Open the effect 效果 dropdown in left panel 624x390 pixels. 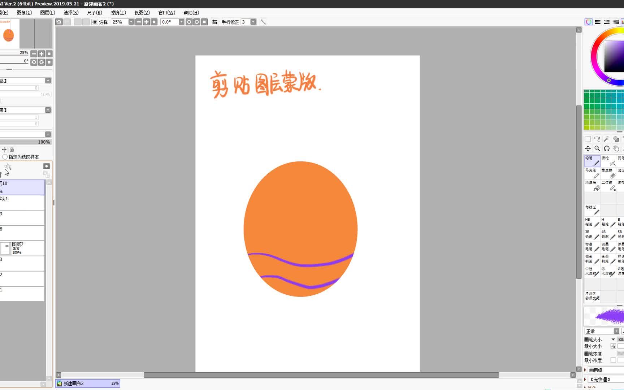[48, 110]
